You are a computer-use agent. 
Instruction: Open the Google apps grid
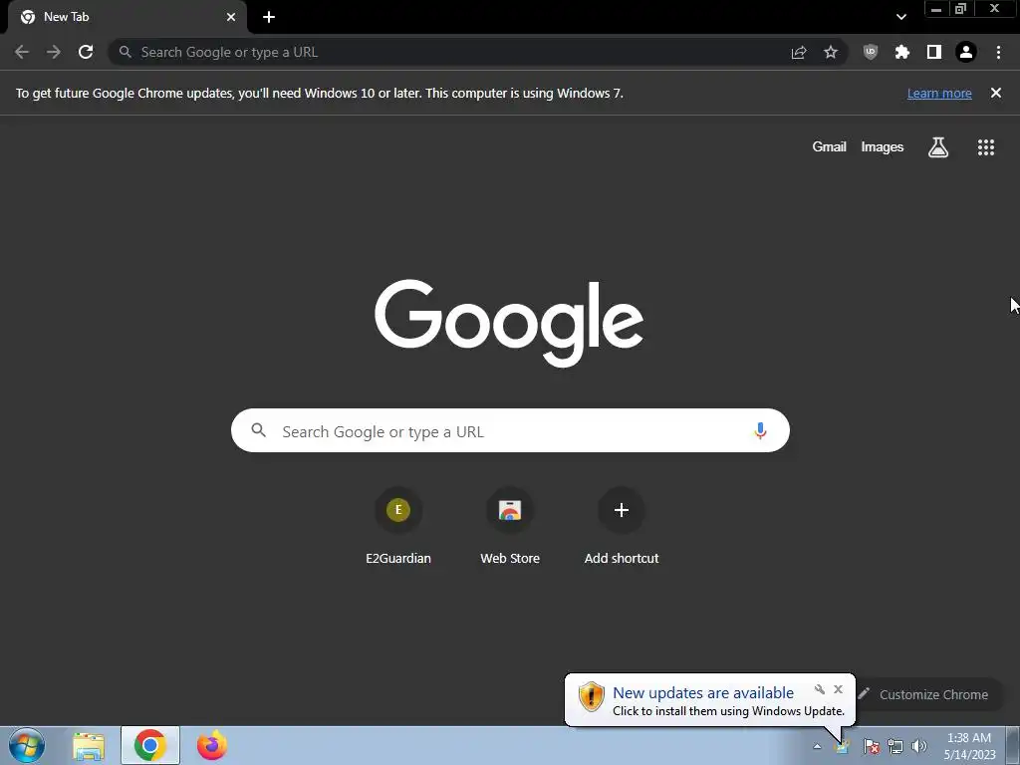(986, 147)
